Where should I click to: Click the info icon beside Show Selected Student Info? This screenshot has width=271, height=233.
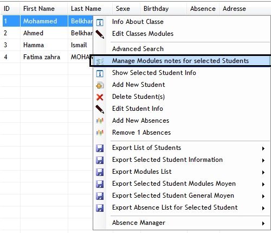coord(100,73)
